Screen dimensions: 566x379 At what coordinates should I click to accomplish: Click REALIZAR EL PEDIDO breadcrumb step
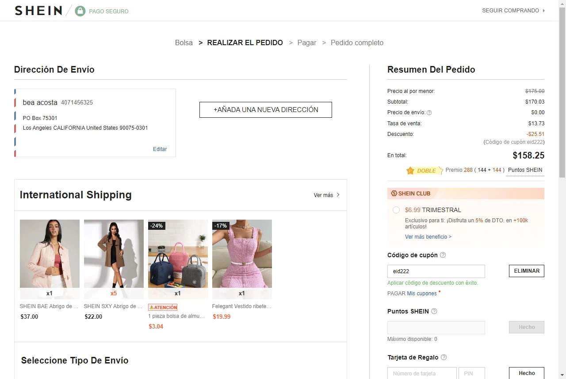tap(245, 43)
